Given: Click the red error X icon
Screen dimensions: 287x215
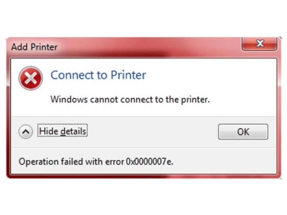Looking at the screenshot, I should [x=31, y=78].
